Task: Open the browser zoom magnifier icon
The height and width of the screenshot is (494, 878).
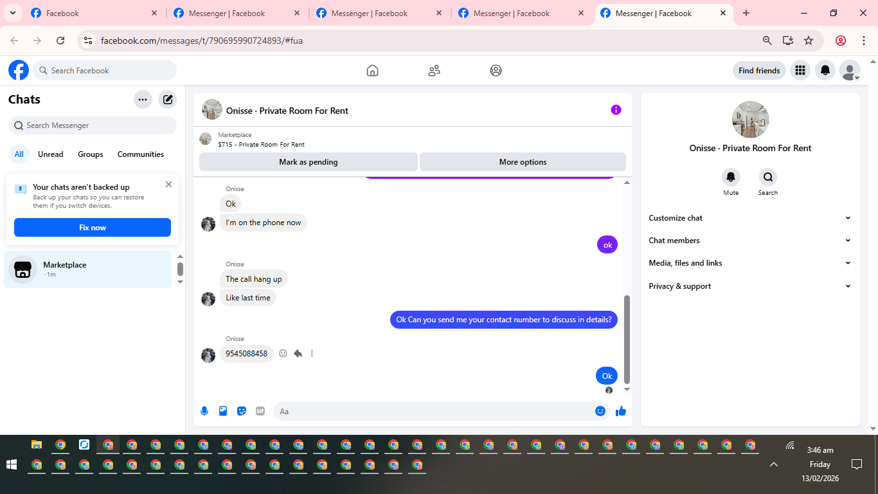Action: click(x=767, y=41)
